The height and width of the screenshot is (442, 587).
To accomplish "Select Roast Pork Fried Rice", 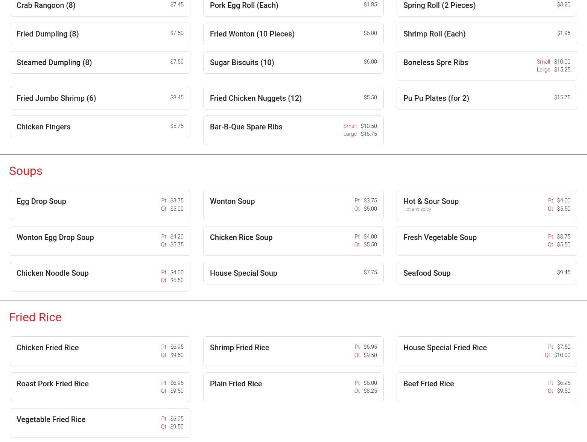I will 100,387.
